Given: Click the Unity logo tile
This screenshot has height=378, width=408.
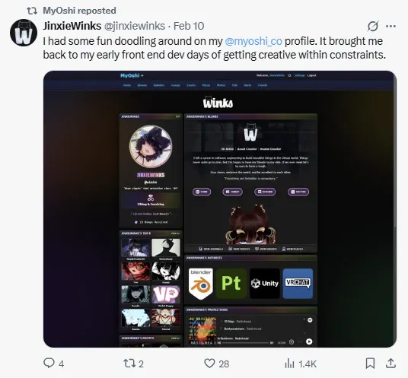Looking at the screenshot, I should point(265,284).
